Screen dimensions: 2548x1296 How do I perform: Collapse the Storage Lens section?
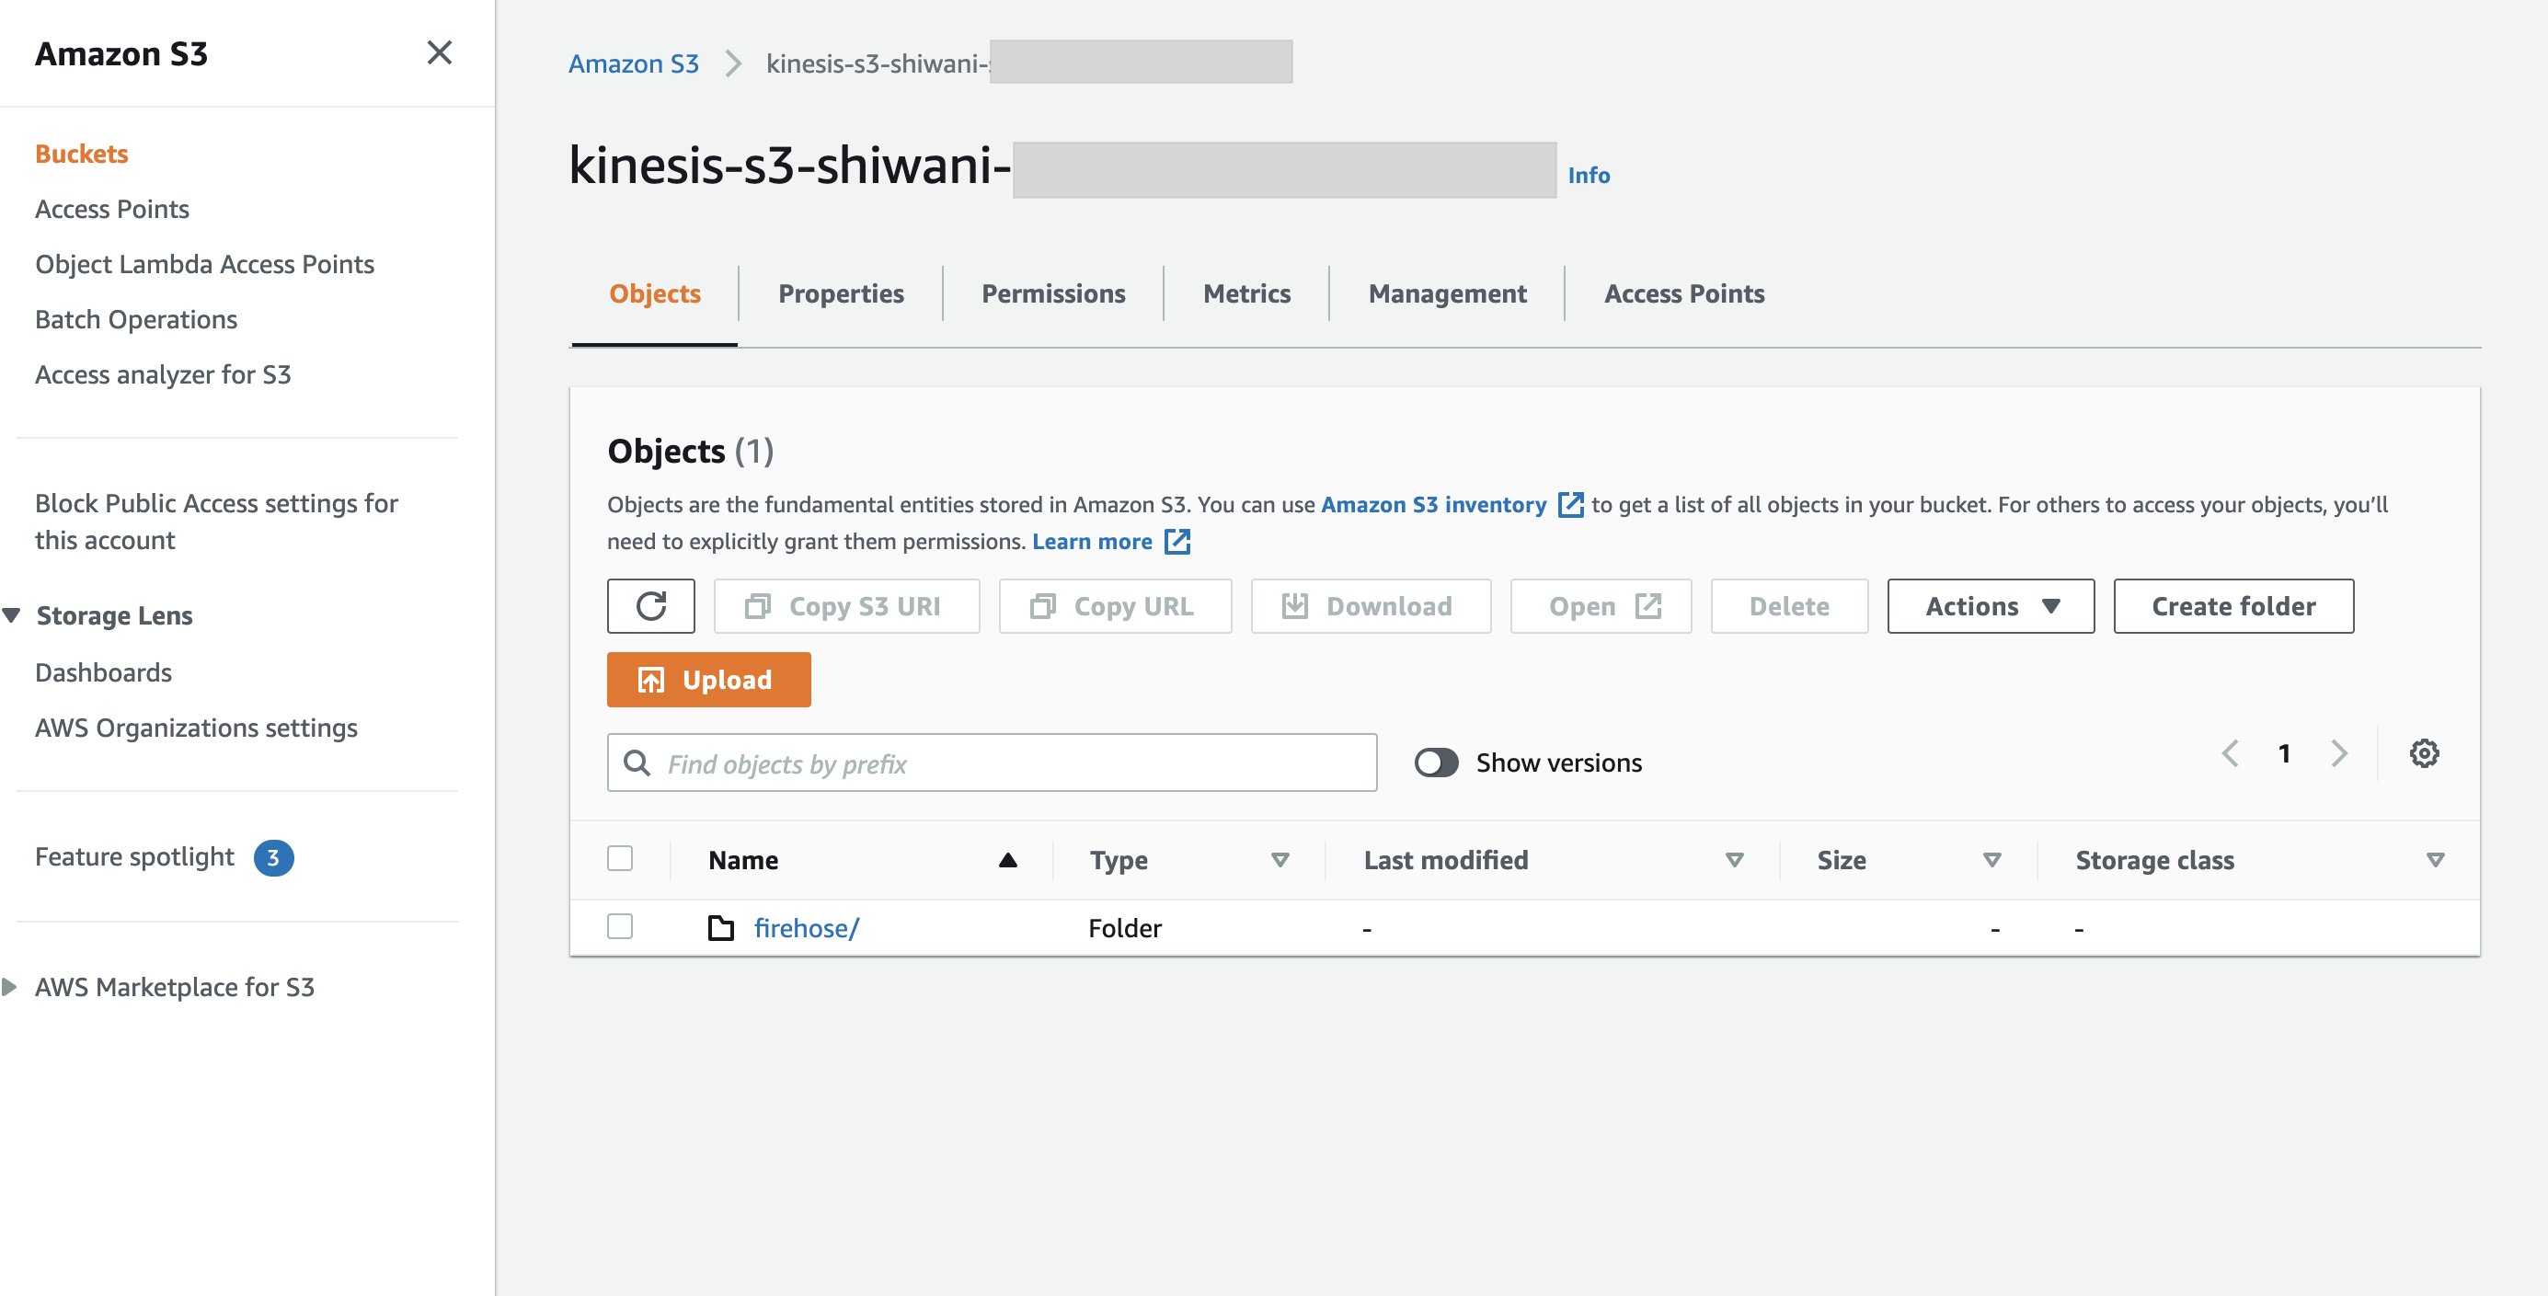(11, 614)
